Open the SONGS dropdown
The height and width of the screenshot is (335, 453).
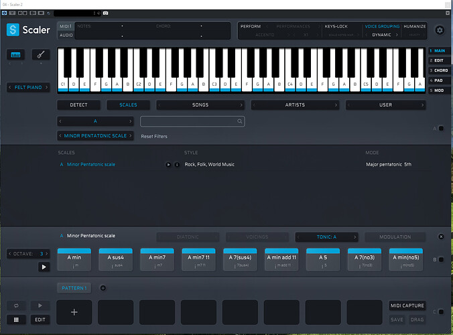[200, 105]
